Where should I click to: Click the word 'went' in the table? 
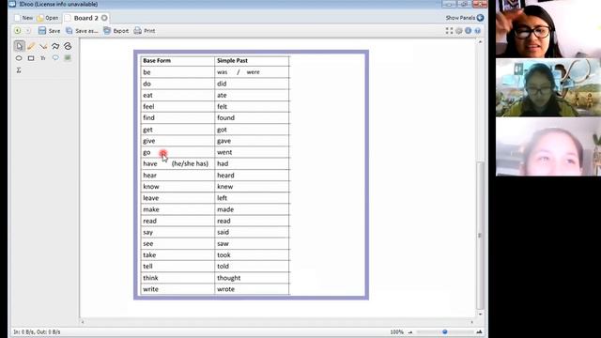[x=224, y=152]
